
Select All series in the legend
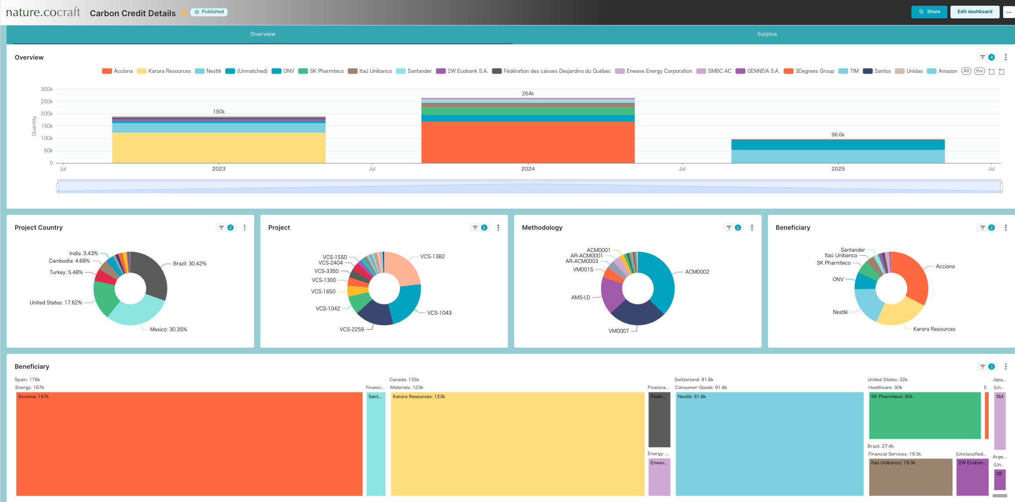[x=966, y=71]
